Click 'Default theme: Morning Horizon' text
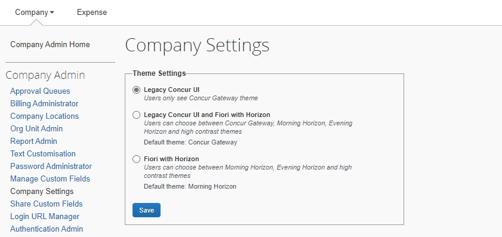Image resolution: width=502 pixels, height=237 pixels. point(190,186)
